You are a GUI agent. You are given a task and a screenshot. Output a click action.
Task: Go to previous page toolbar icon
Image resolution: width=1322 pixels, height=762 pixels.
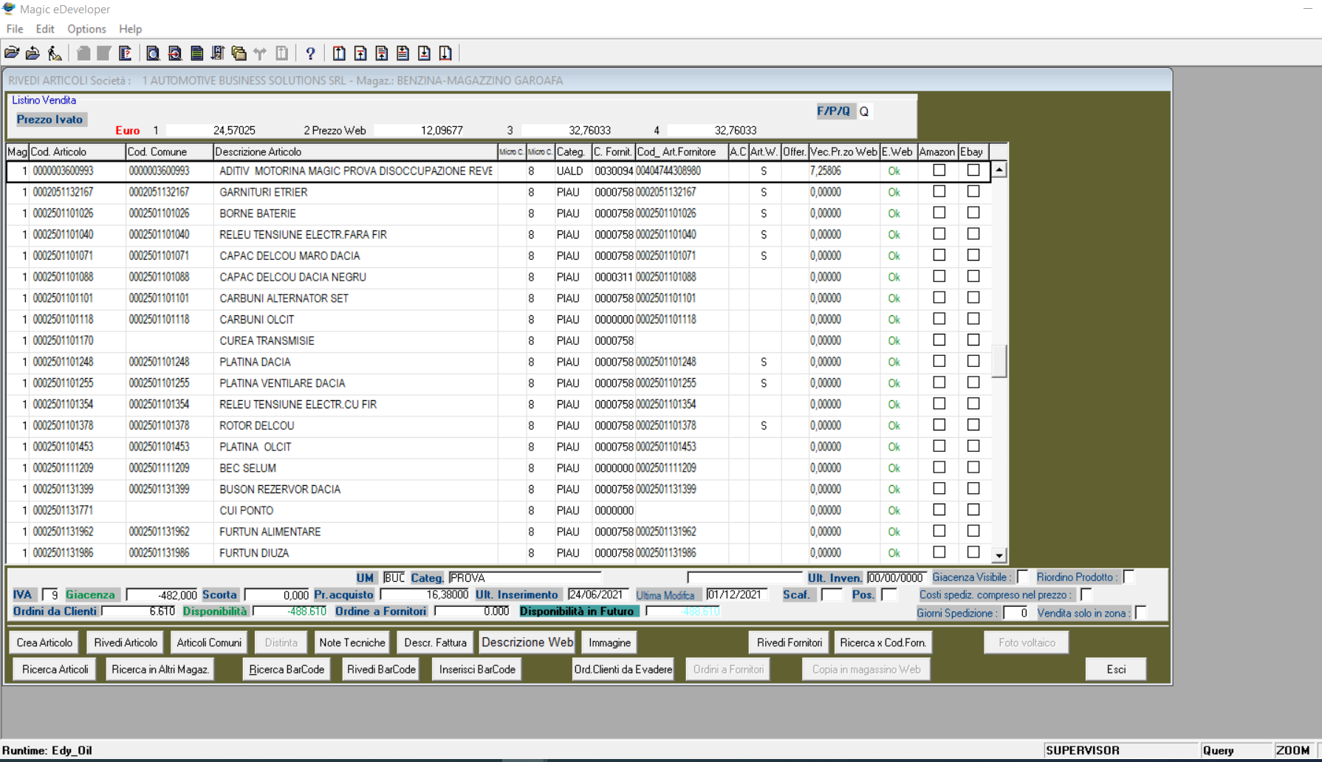(360, 53)
